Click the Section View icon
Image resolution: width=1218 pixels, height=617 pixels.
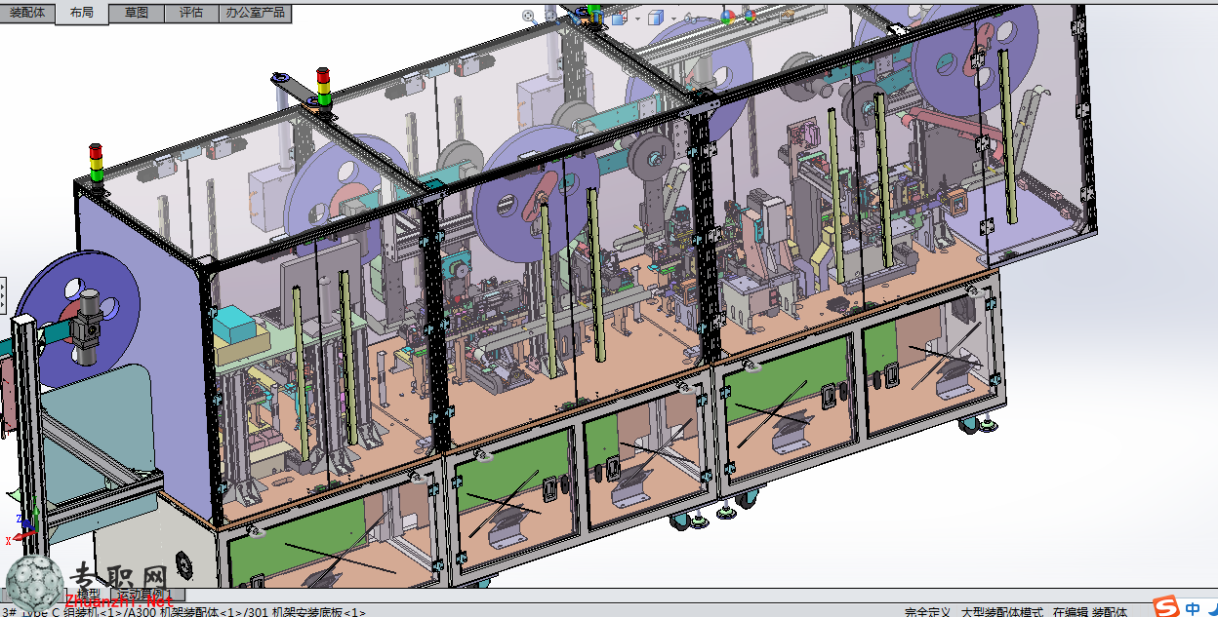click(x=619, y=18)
